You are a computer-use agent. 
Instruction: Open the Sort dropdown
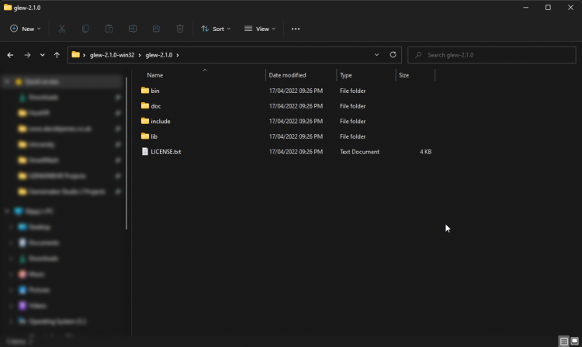(216, 29)
